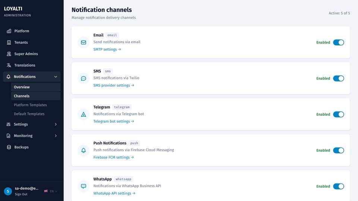Open Default Templates submenu item
Viewport: 358px width, 201px height.
36,114
